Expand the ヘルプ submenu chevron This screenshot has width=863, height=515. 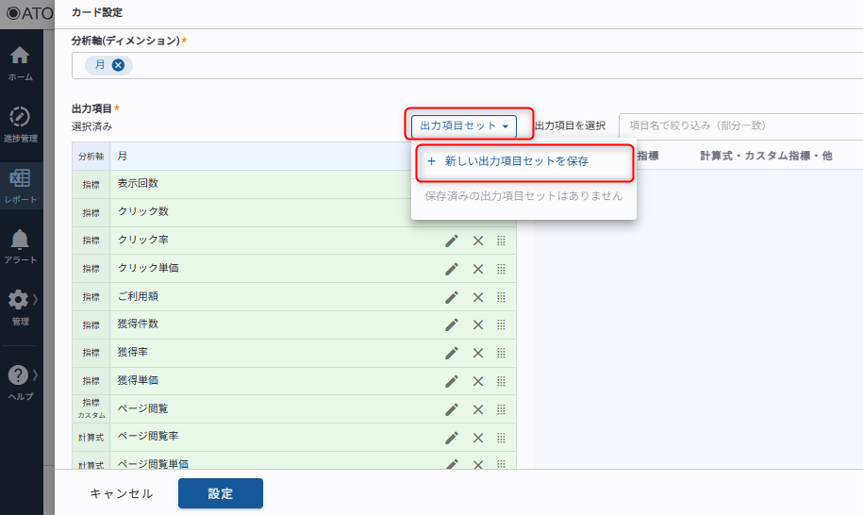[35, 374]
